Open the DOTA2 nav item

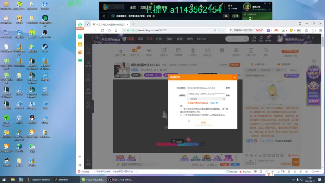(x=201, y=39)
